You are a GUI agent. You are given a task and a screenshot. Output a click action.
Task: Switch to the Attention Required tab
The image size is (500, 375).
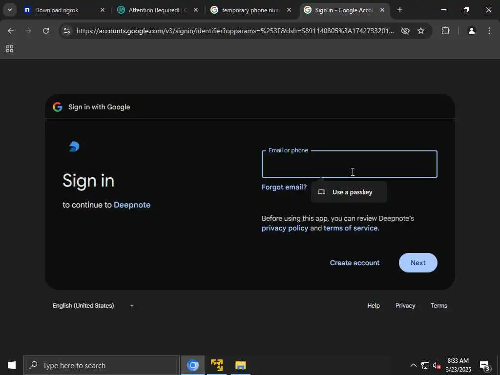(158, 10)
